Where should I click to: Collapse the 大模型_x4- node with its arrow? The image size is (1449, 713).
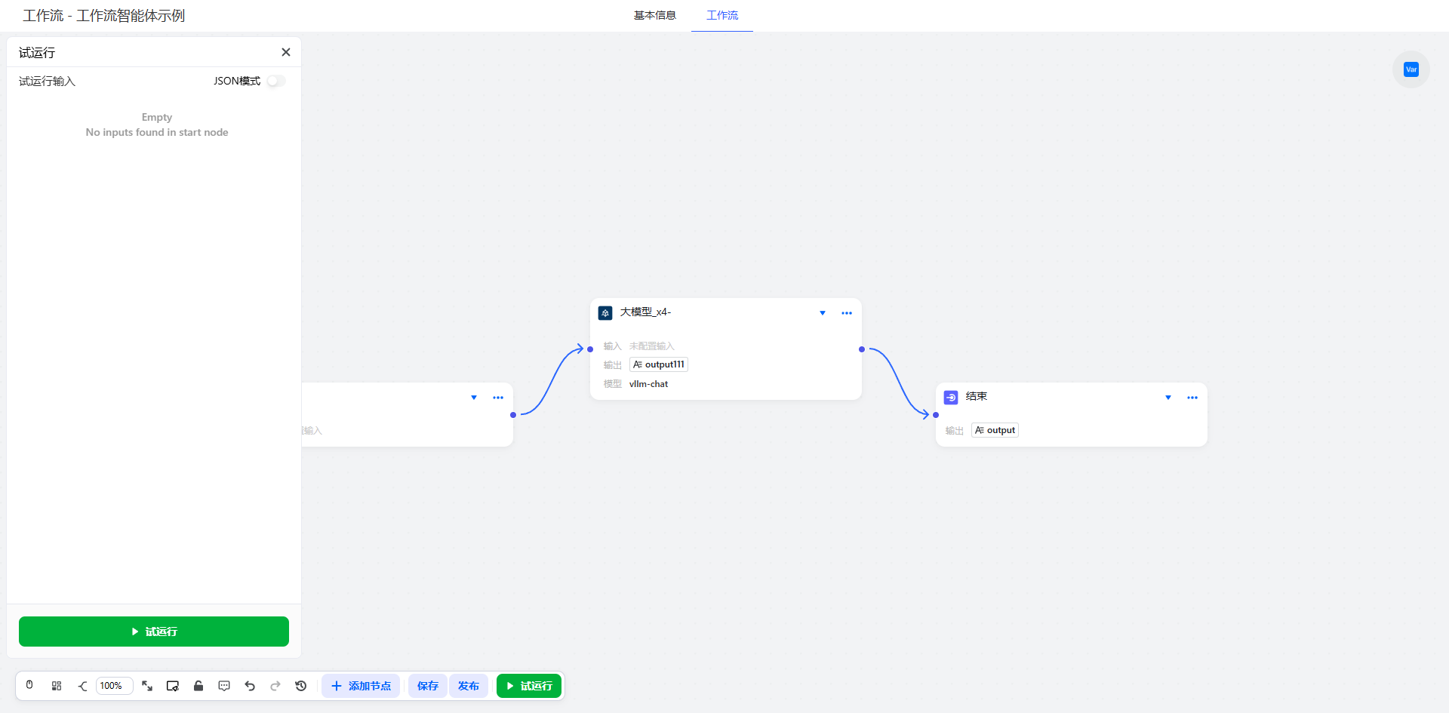[x=823, y=313]
